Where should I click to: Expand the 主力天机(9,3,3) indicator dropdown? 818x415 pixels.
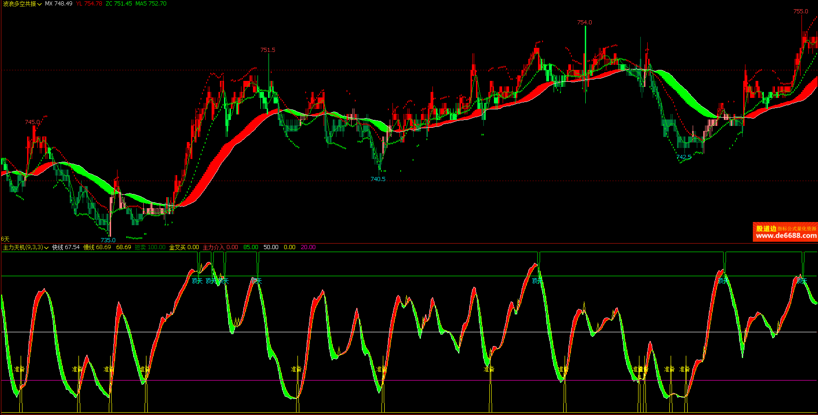[26, 247]
